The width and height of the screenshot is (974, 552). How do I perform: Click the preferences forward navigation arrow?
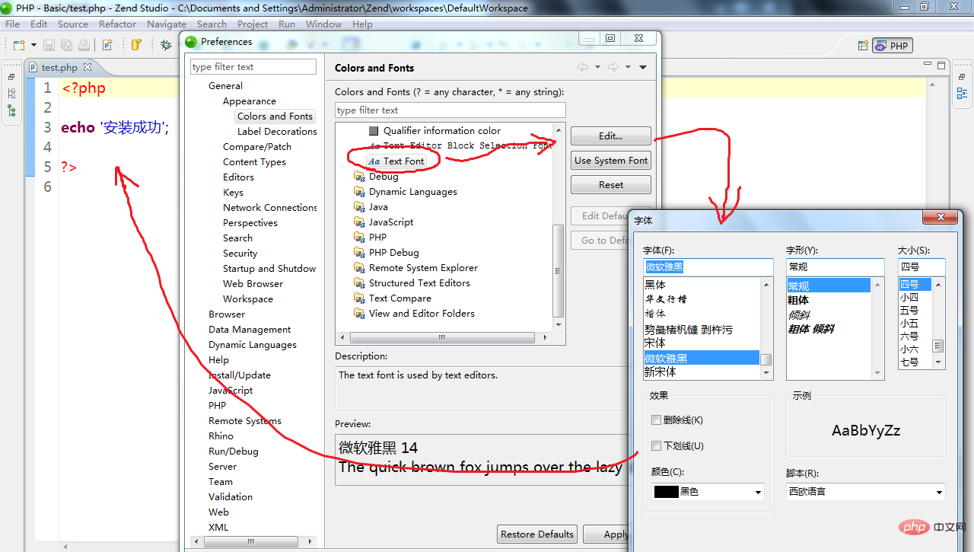(613, 67)
